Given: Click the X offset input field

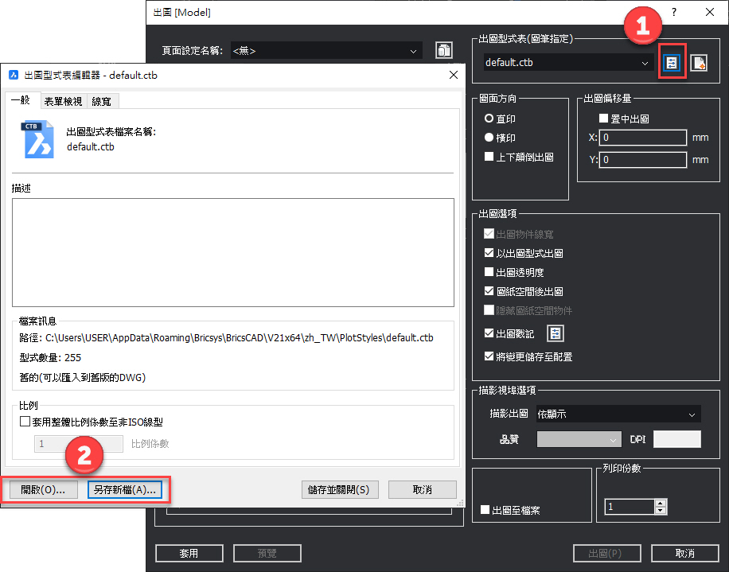Looking at the screenshot, I should pos(642,138).
